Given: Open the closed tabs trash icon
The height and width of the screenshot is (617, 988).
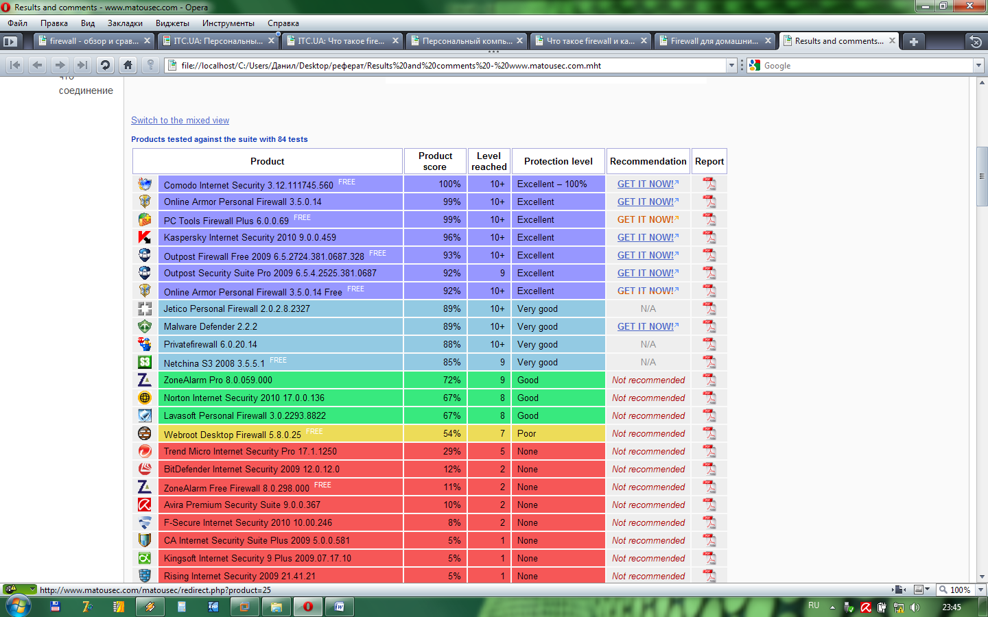Looking at the screenshot, I should 976,42.
